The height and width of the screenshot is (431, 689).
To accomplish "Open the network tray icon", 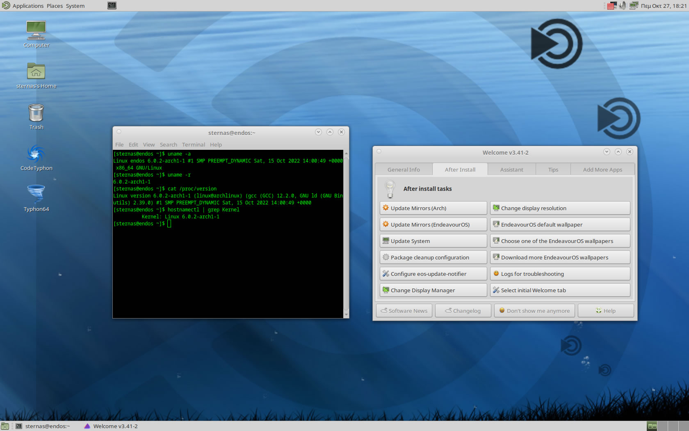I will (x=634, y=5).
